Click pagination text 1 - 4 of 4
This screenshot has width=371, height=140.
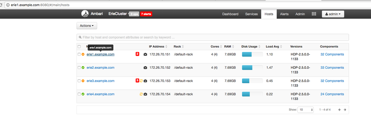click(x=325, y=110)
